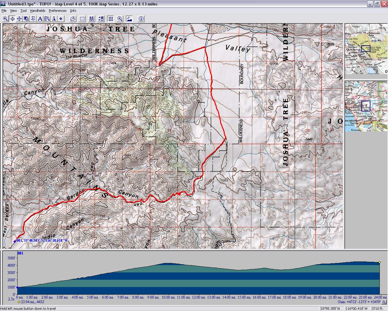Click the 3710 ft. elevation status field
The image size is (388, 311).
tap(378, 309)
